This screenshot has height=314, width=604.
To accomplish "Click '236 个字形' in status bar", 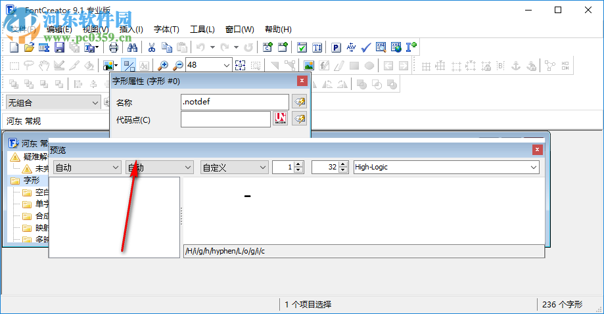I will [x=563, y=304].
